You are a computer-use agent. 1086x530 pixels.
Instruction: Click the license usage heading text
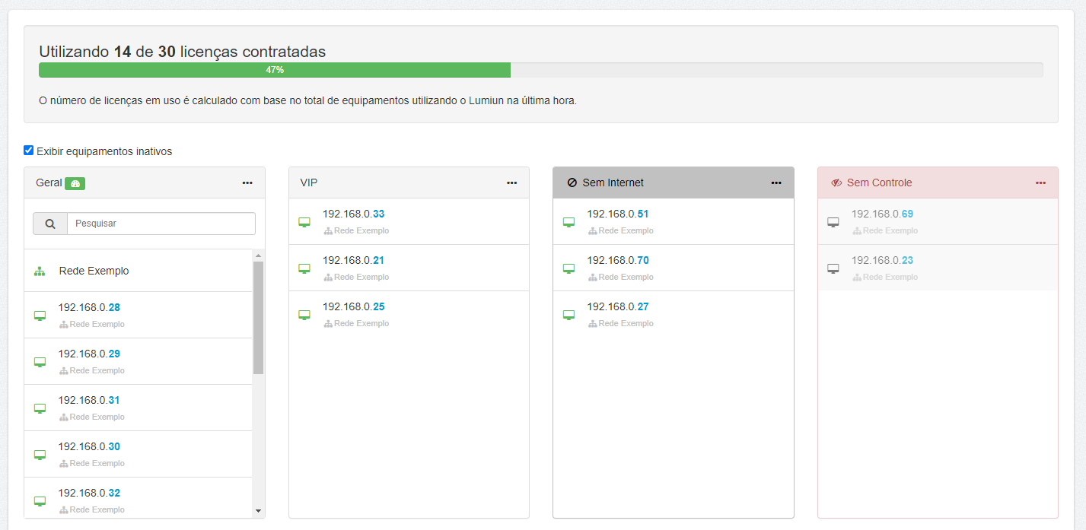pyautogui.click(x=183, y=52)
